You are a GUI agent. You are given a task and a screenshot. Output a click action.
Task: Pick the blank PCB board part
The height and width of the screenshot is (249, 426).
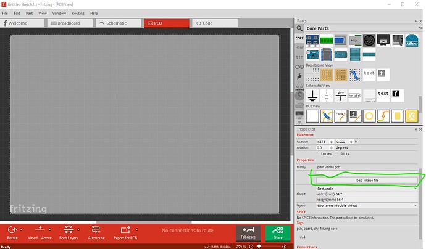pyautogui.click(x=312, y=116)
